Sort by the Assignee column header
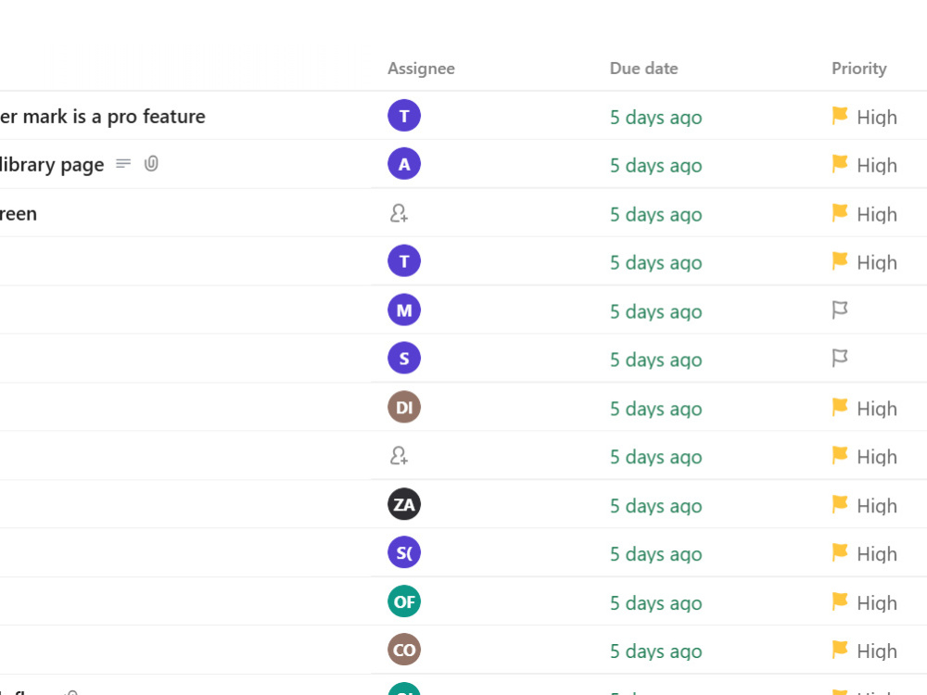This screenshot has height=695, width=927. click(421, 69)
